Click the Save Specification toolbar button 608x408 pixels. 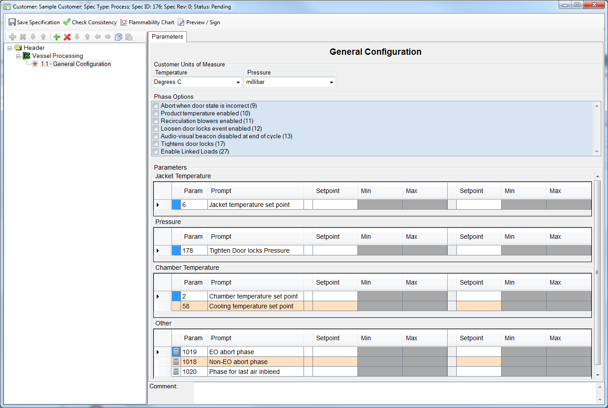point(34,22)
